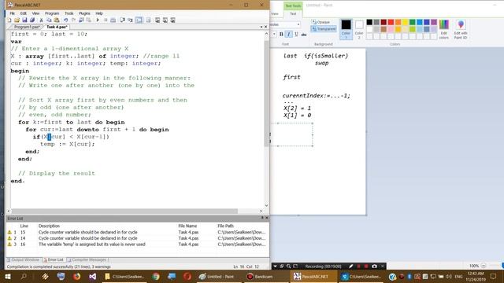Run the program with the play icon
The image size is (504, 283).
click(x=98, y=20)
